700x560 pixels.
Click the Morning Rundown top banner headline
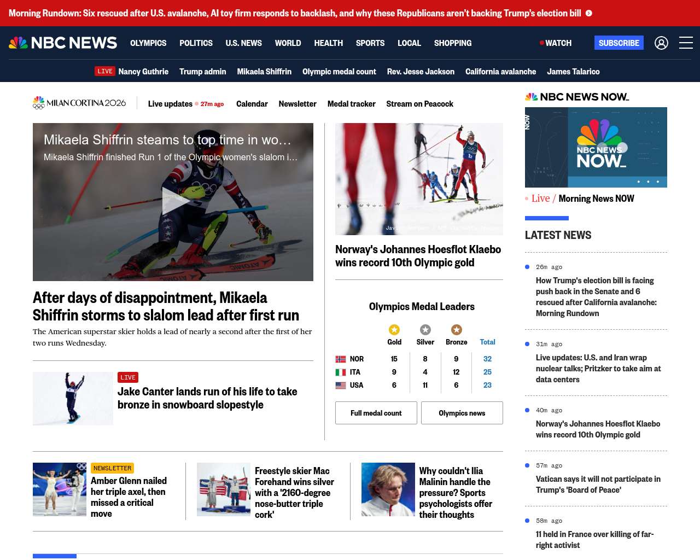(x=295, y=13)
